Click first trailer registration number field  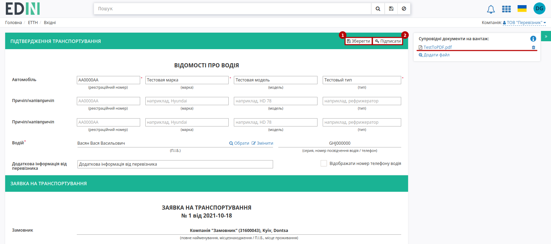pyautogui.click(x=108, y=101)
